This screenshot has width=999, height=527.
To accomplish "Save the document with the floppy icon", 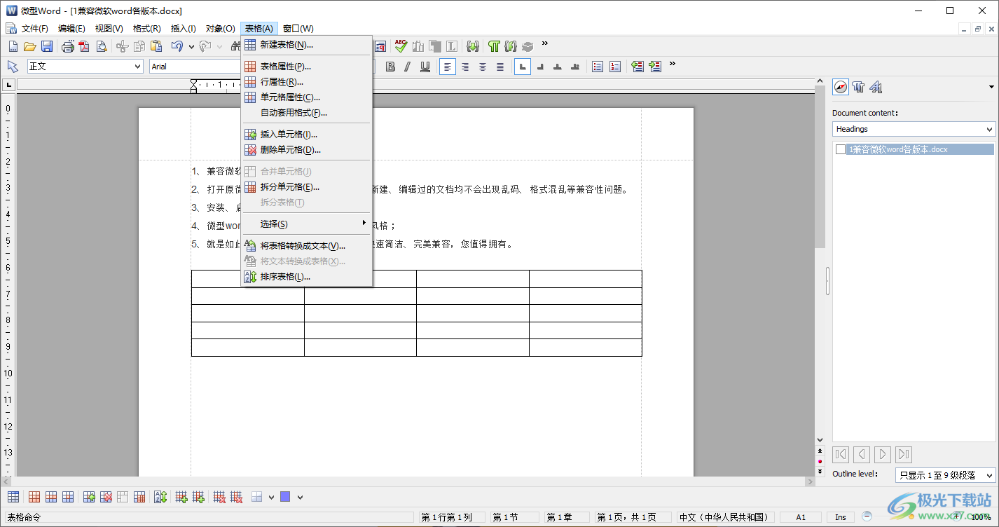I will [47, 46].
